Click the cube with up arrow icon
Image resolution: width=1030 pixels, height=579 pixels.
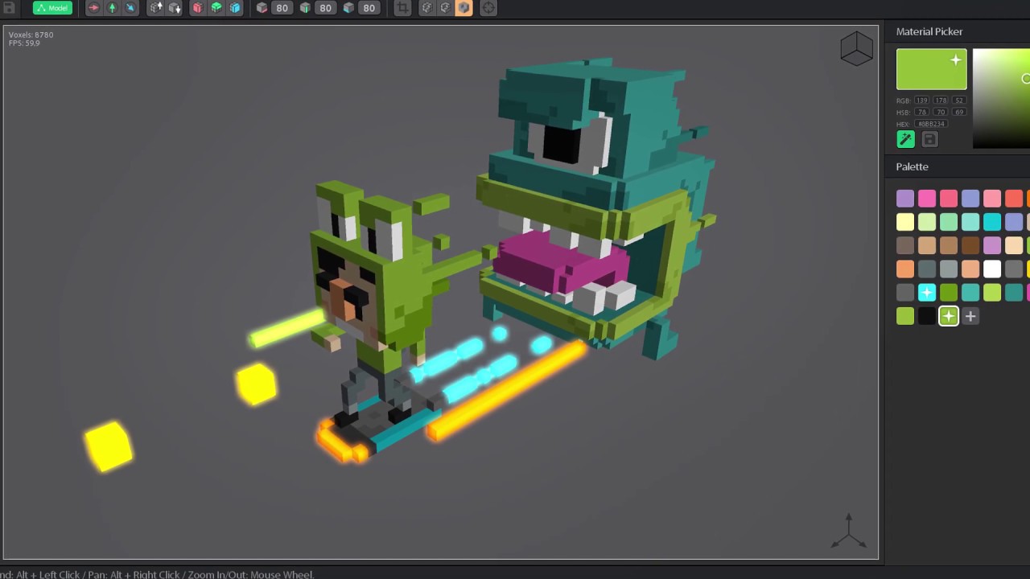[x=156, y=8]
